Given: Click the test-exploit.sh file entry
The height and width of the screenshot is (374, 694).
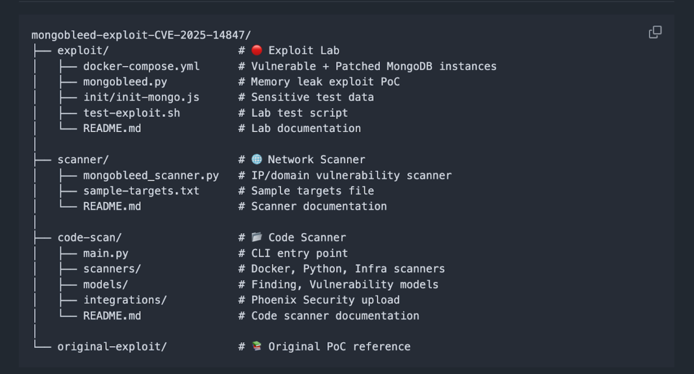Looking at the screenshot, I should (x=131, y=113).
